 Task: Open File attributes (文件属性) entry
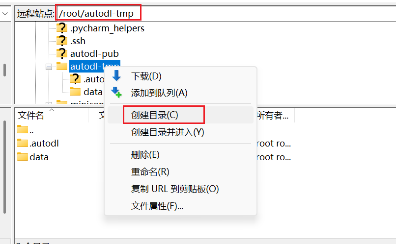[180, 206]
